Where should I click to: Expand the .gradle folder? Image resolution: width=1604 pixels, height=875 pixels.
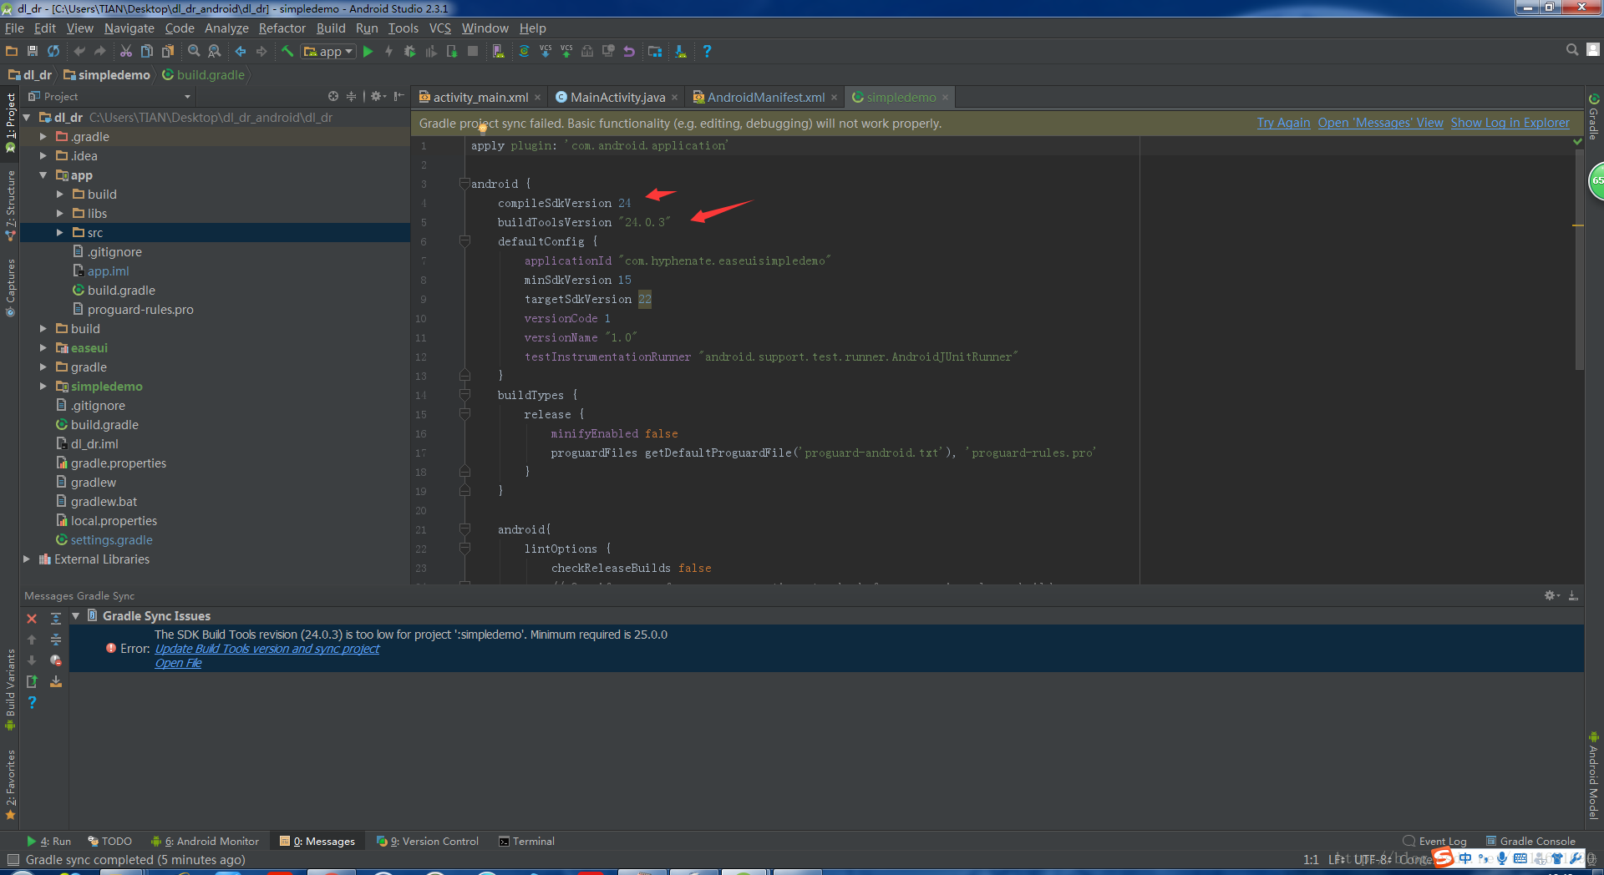pyautogui.click(x=43, y=137)
